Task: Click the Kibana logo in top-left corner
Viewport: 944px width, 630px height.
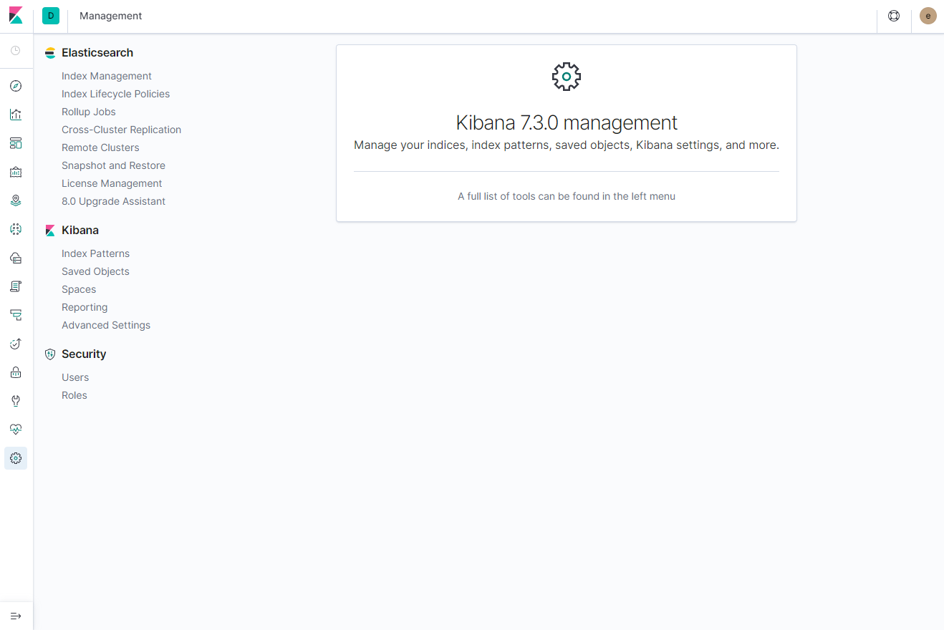Action: coord(16,16)
